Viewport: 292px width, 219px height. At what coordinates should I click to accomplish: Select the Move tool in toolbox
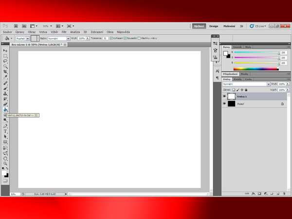5,51
